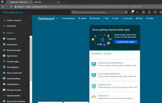162x103 pixels.
Task: Select Virtual networks text in sidebar
Action: [x=13, y=95]
